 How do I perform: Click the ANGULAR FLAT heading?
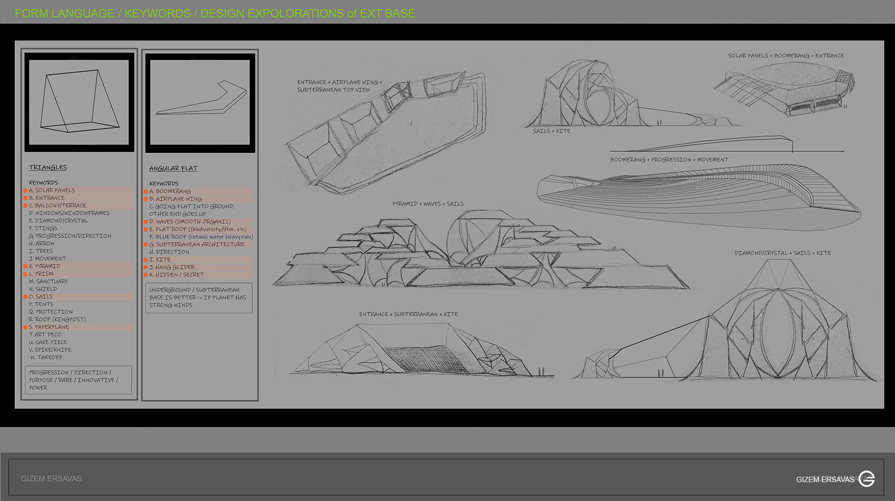tap(173, 168)
